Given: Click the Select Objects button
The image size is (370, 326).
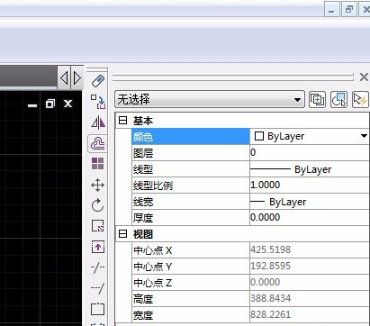Looking at the screenshot, I should pos(338,99).
